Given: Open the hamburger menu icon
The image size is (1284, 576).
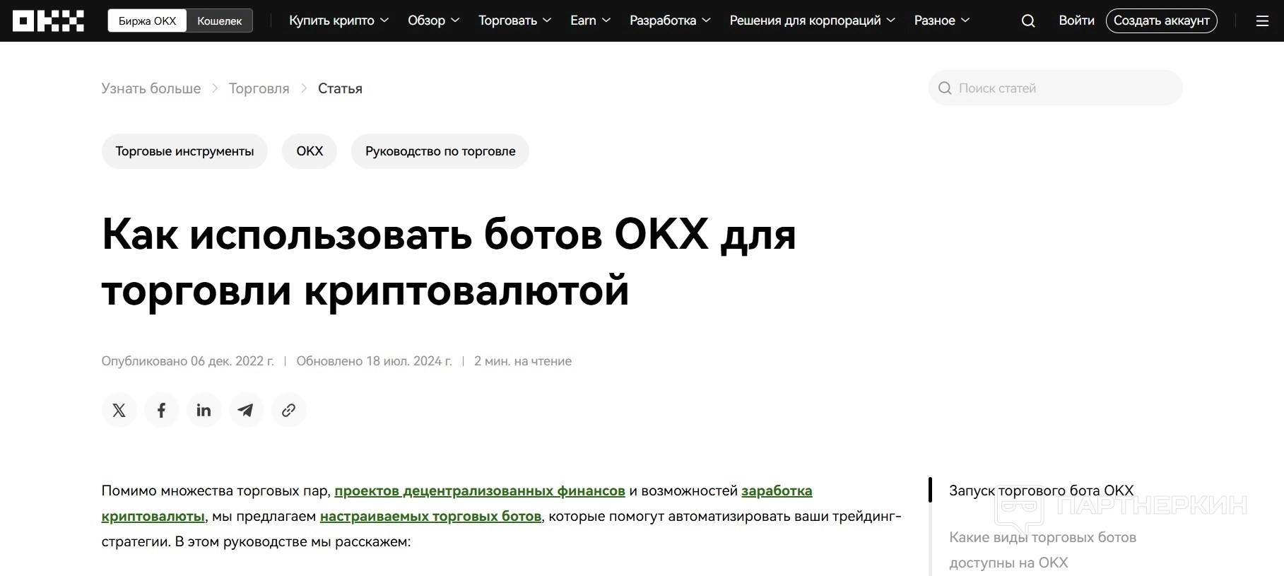Looking at the screenshot, I should point(1262,21).
